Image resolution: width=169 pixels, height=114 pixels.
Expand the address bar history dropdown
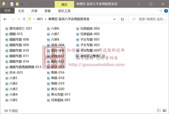(114, 19)
